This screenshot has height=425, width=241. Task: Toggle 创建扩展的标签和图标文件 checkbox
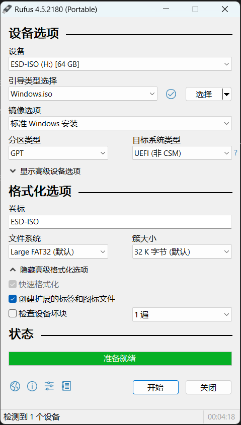[x=13, y=299]
